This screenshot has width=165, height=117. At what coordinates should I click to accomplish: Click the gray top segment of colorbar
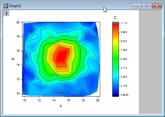[x=115, y=23]
